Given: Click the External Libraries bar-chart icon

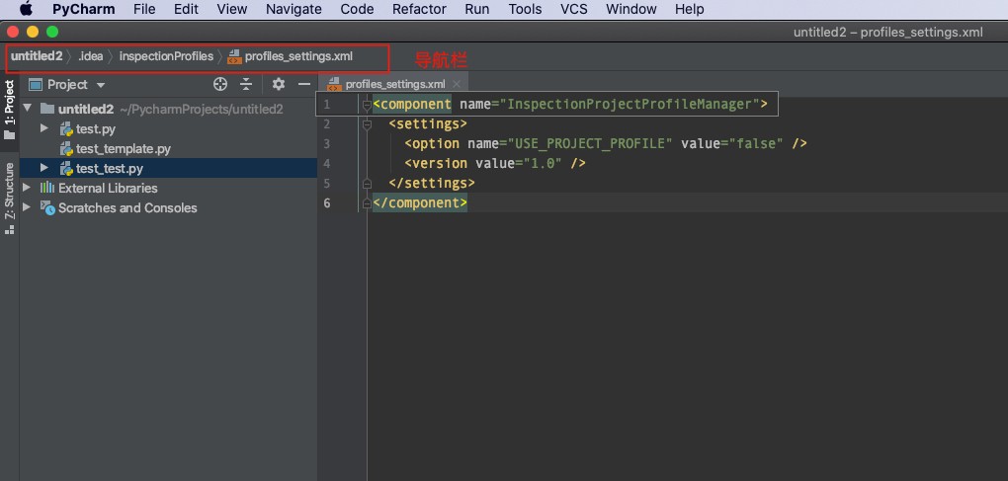Looking at the screenshot, I should (47, 188).
